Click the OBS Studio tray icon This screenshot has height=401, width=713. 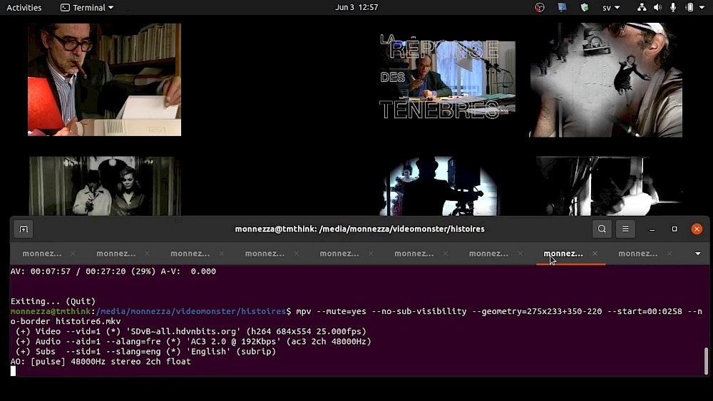point(540,8)
